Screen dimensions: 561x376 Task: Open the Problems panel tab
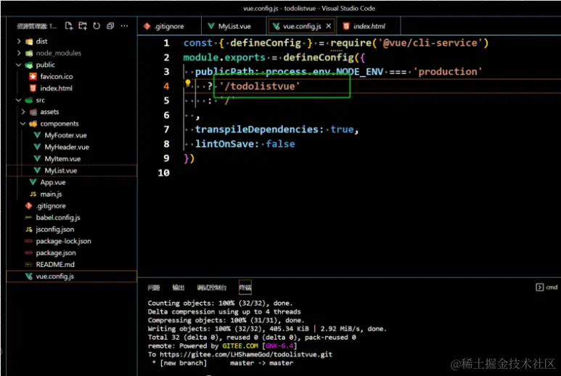point(153,287)
